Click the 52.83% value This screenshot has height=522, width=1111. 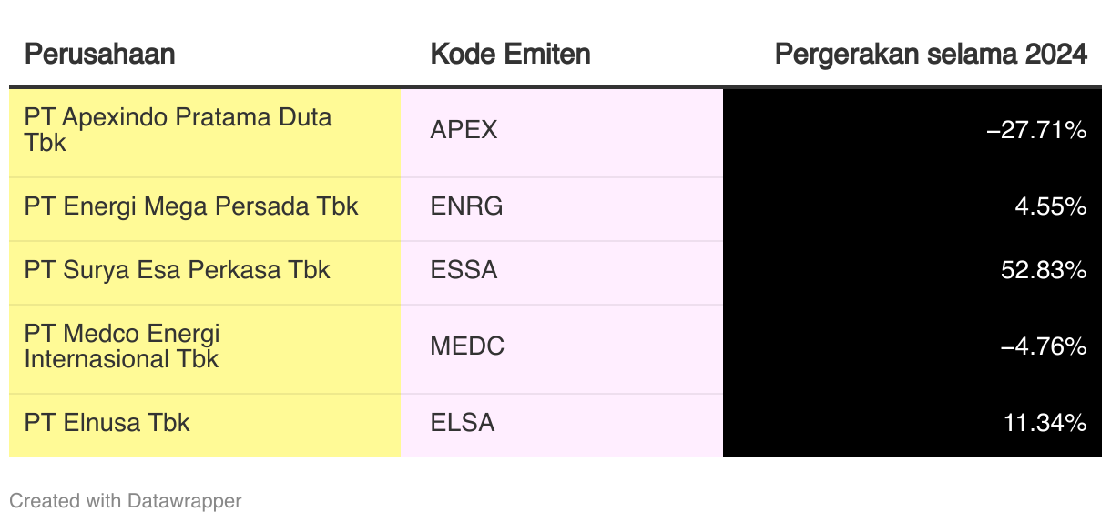point(1044,271)
